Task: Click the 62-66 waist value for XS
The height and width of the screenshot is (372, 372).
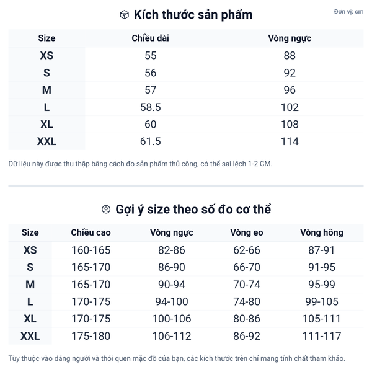Action: 246,250
